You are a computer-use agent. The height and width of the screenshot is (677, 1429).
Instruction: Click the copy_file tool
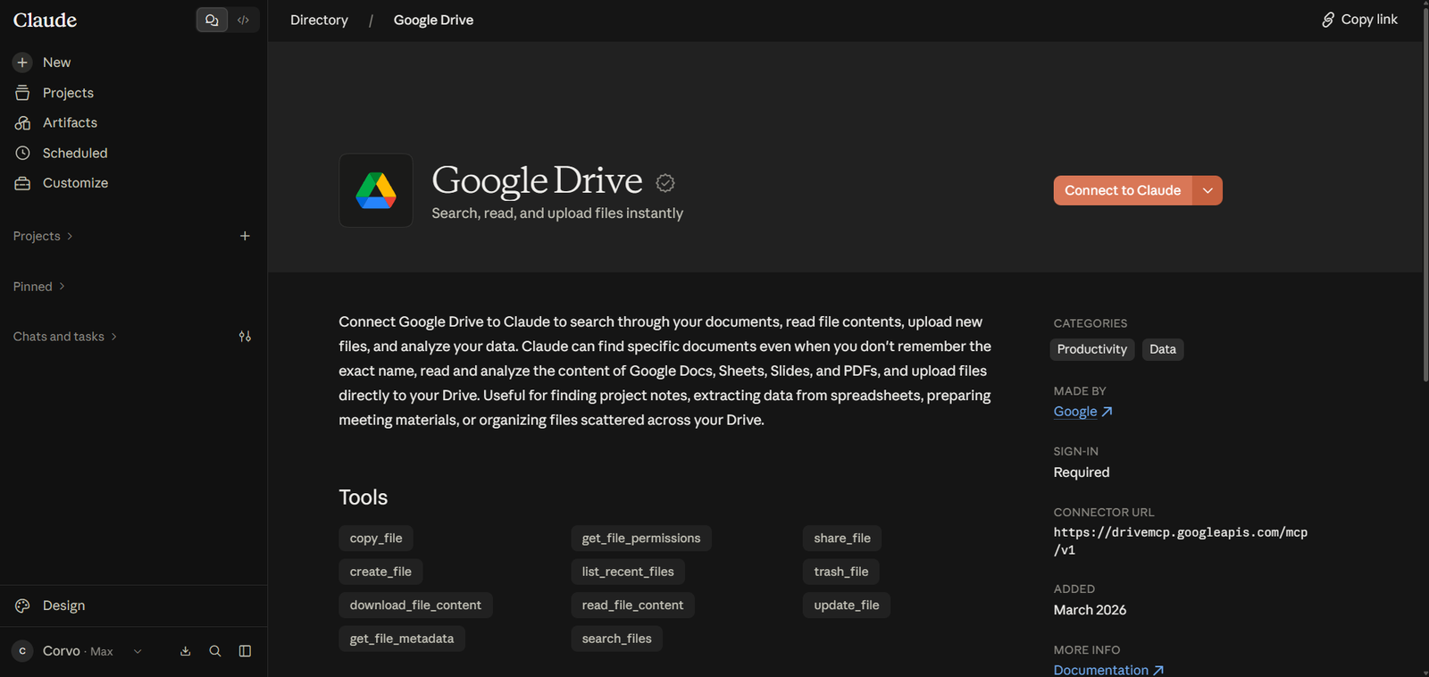[376, 539]
